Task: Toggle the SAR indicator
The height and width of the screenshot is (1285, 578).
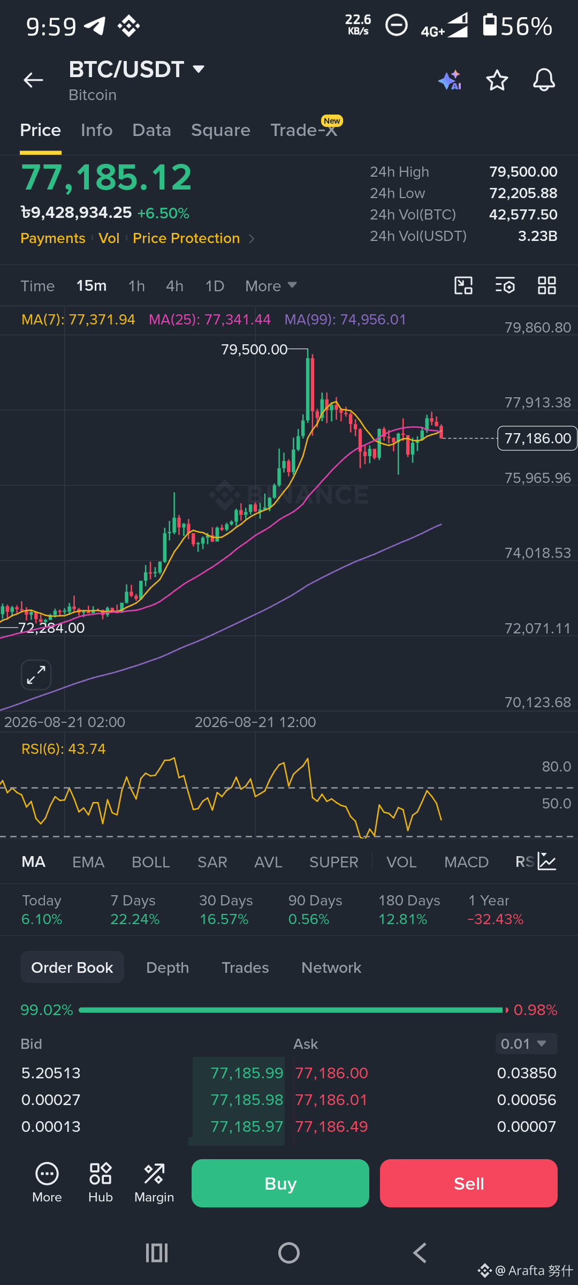Action: [x=212, y=862]
